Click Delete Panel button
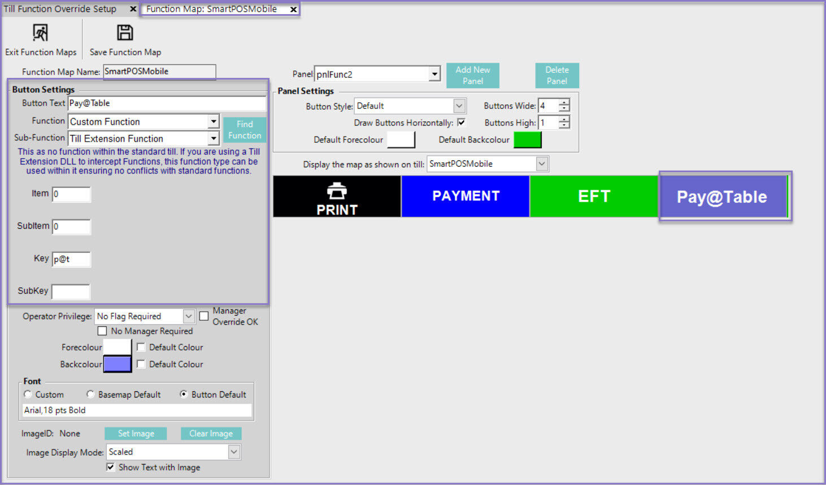 pos(557,75)
